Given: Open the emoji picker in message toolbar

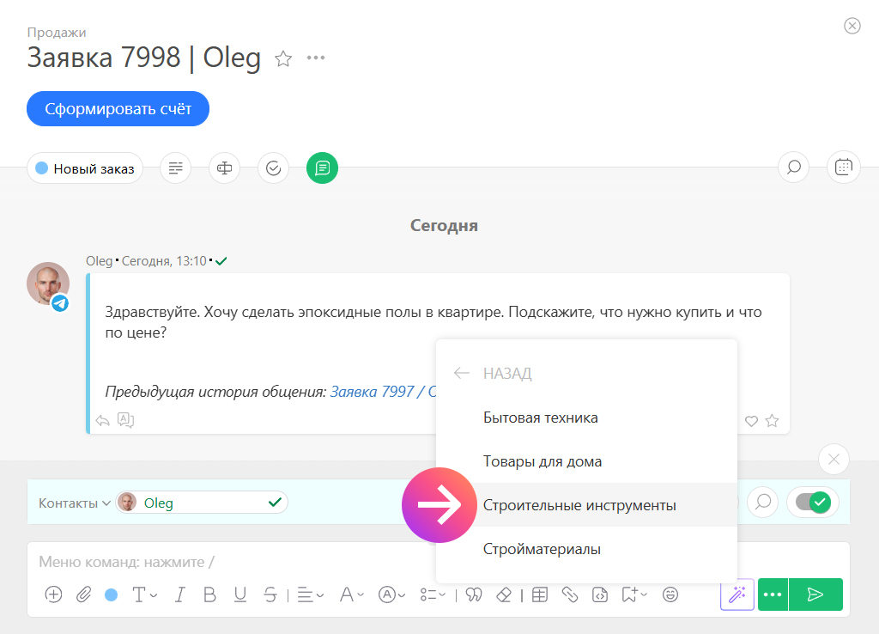Looking at the screenshot, I should click(x=670, y=594).
